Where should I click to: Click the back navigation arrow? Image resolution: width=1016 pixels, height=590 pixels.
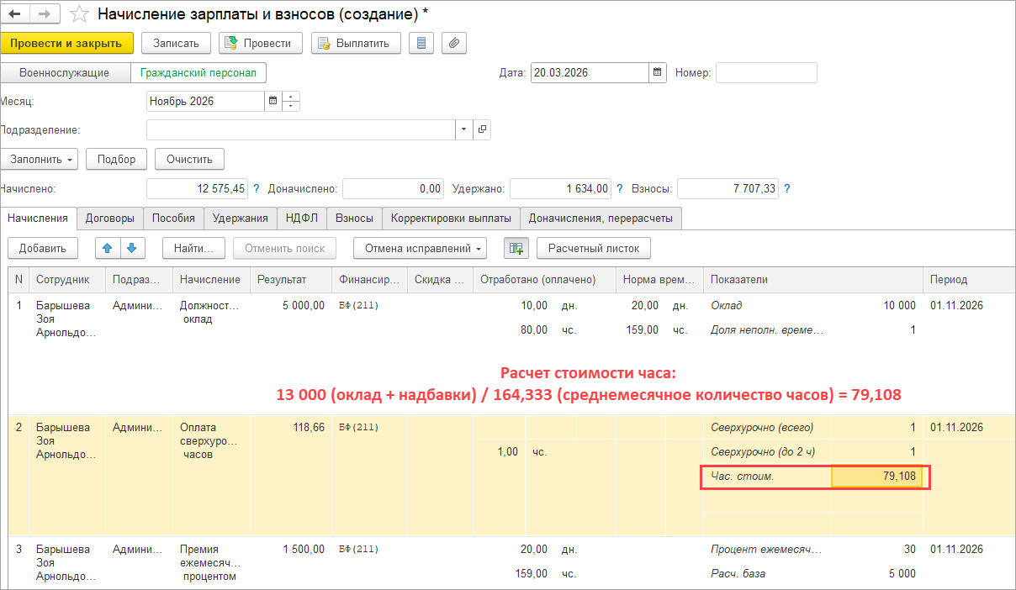pyautogui.click(x=14, y=13)
